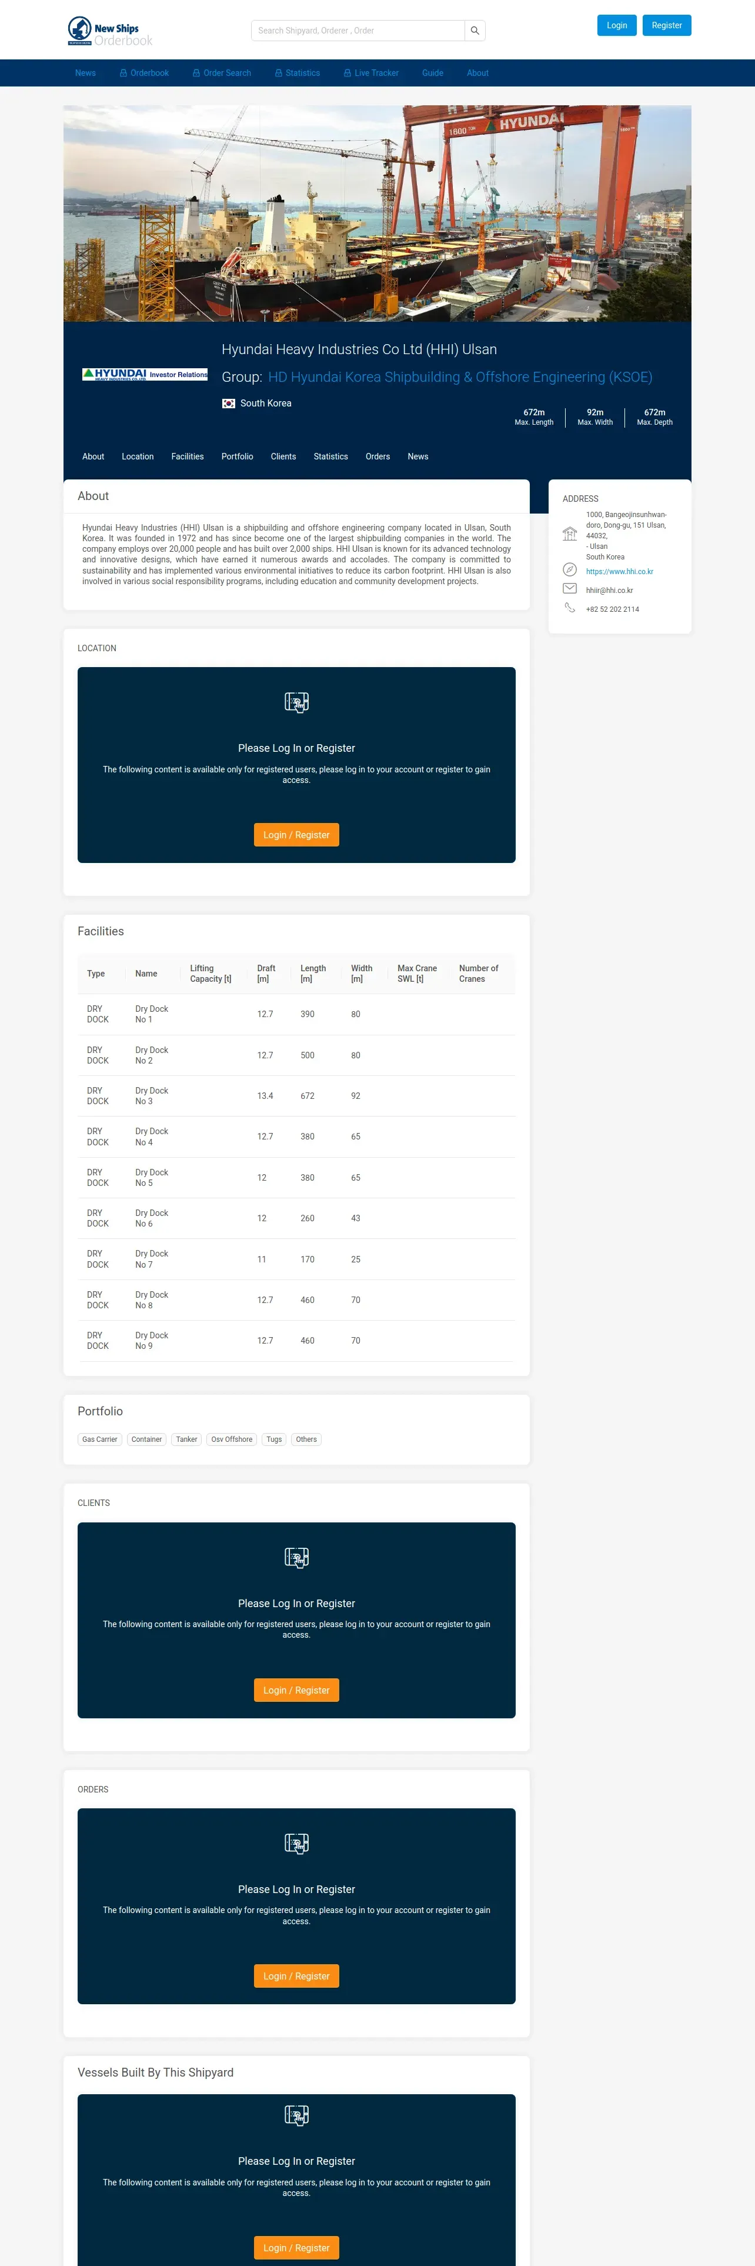Viewport: 755px width, 2266px height.
Task: Click the South Korea flag icon
Action: pyautogui.click(x=229, y=404)
